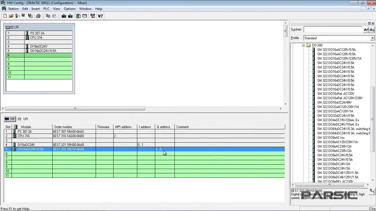
Task: Select SM 322 DO8xAC Iso in catalog
Action: (x=331, y=137)
